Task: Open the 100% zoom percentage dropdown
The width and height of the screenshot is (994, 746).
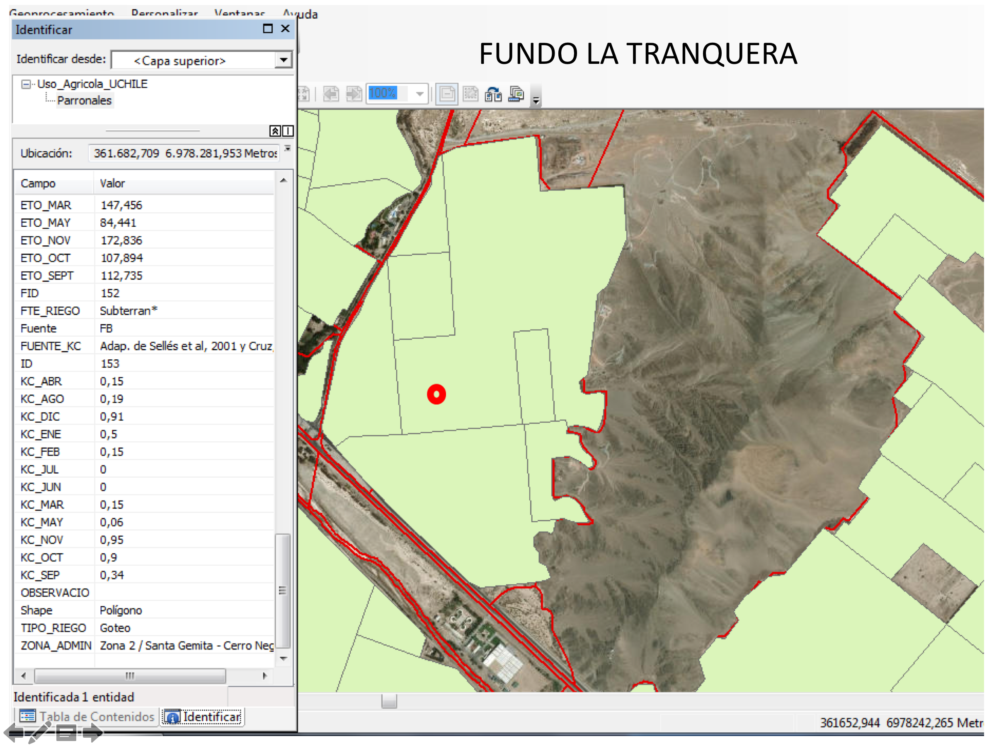Action: point(420,94)
